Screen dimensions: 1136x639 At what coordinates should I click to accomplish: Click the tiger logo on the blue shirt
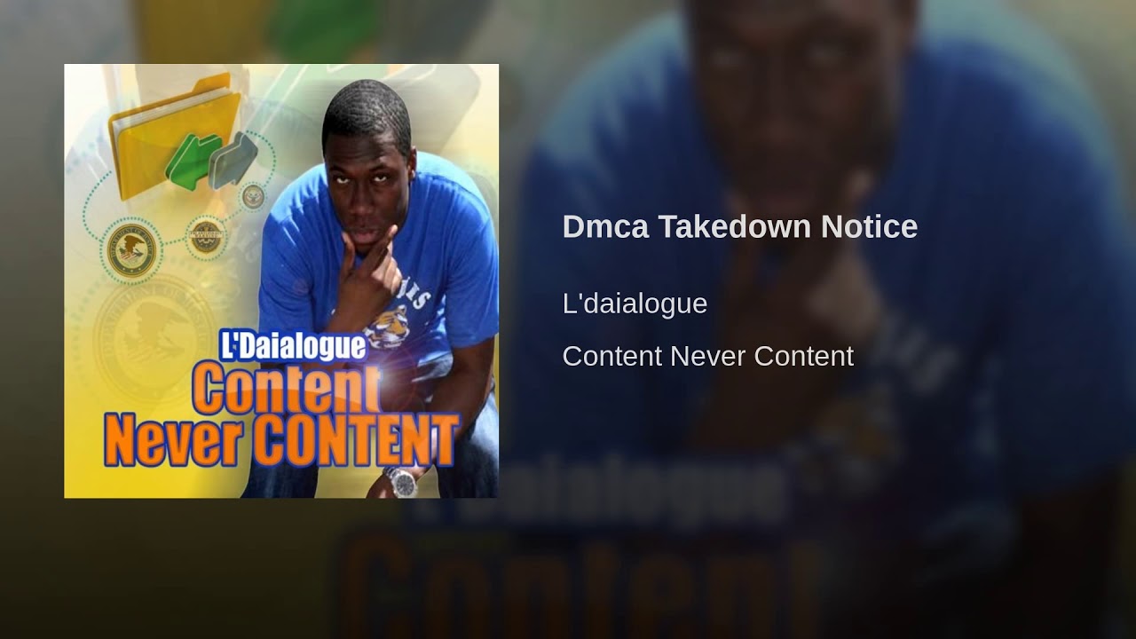pos(388,327)
